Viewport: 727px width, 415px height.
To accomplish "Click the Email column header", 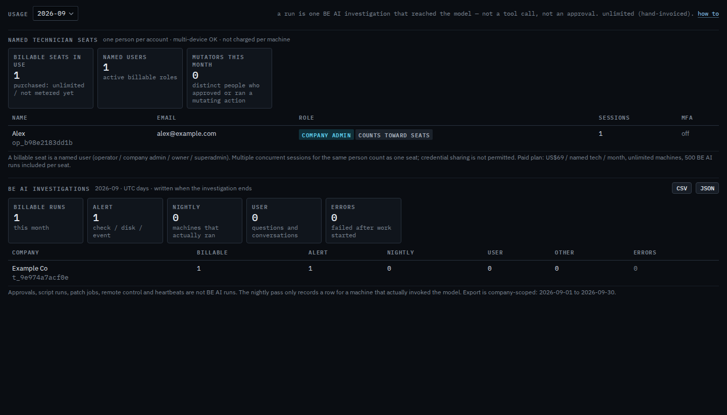I will (167, 118).
